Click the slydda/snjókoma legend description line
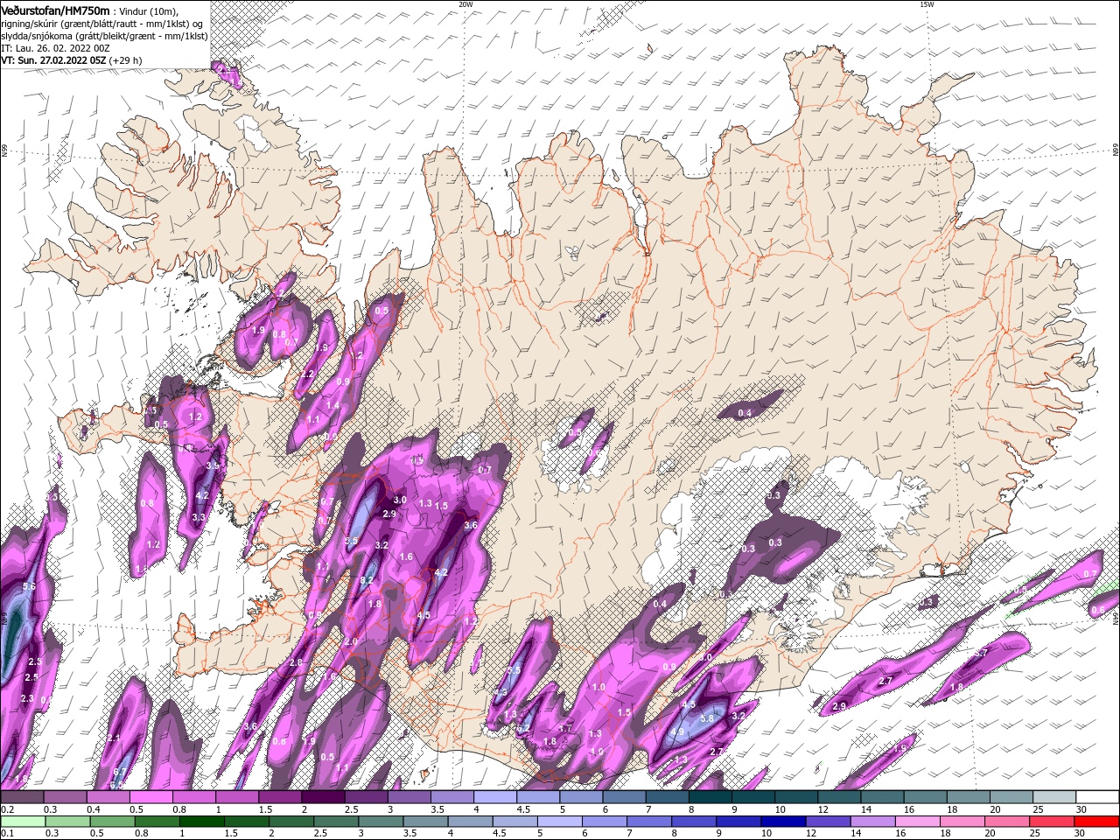This screenshot has width=1120, height=840. 104,36
